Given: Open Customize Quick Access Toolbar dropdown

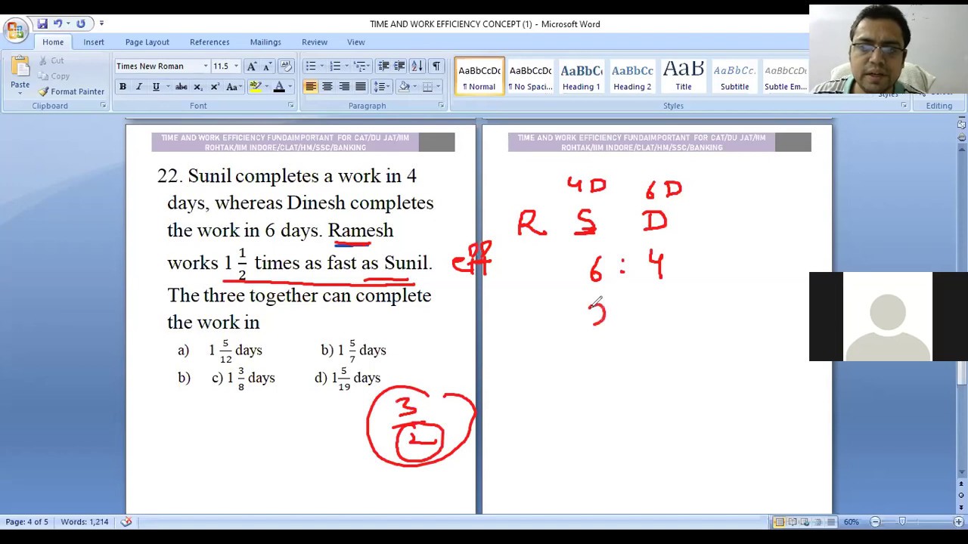Looking at the screenshot, I should (101, 23).
